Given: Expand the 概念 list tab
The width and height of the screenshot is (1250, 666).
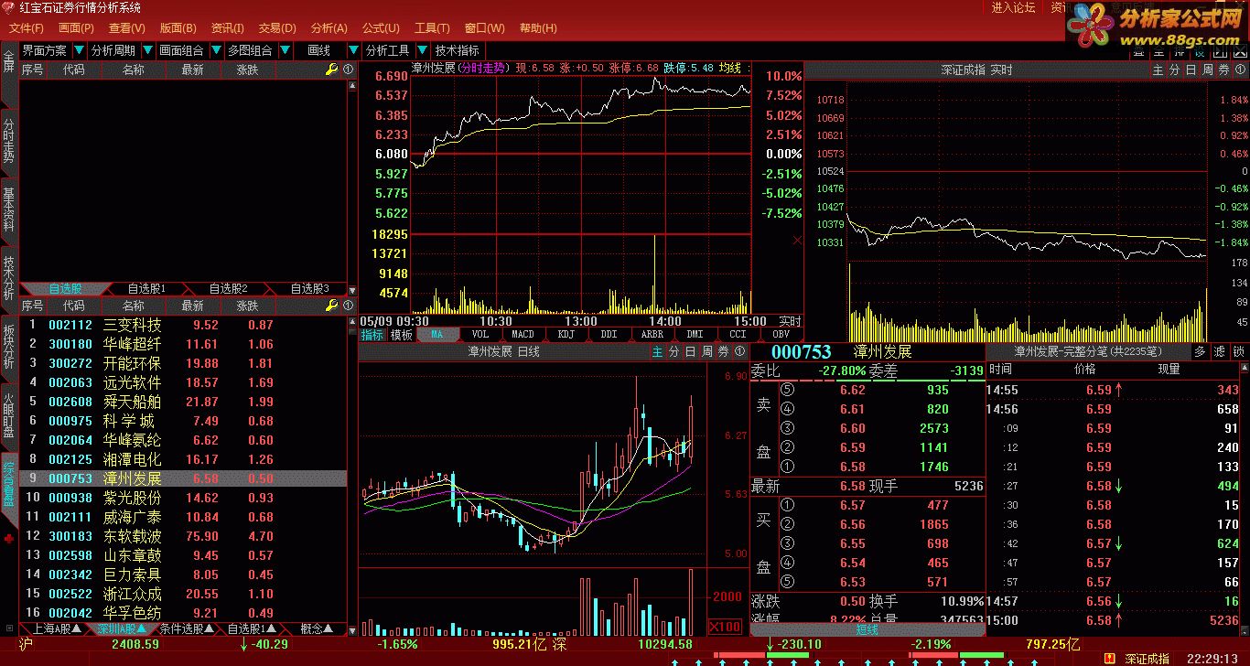Looking at the screenshot, I should (x=316, y=628).
